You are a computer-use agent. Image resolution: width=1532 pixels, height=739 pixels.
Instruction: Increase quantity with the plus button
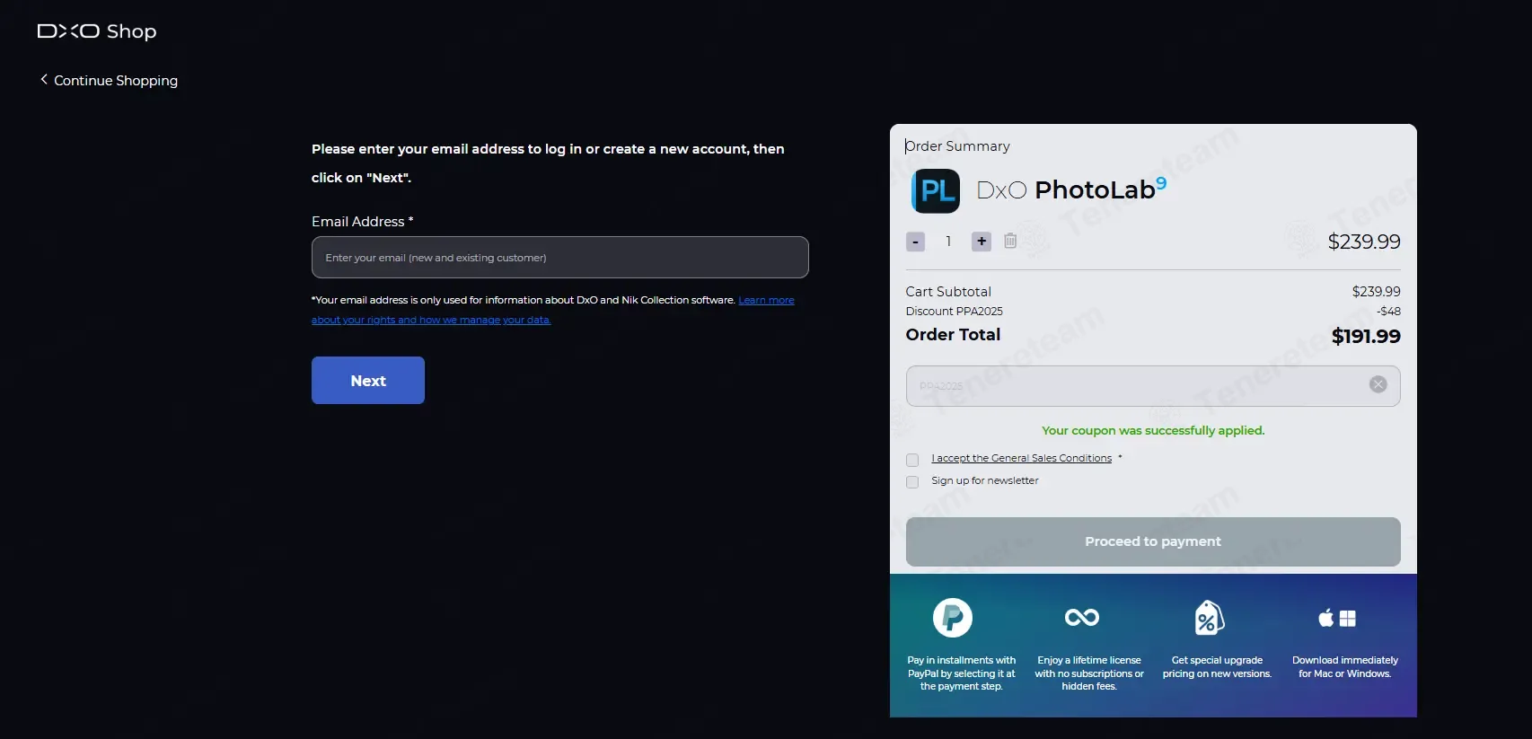(x=982, y=242)
